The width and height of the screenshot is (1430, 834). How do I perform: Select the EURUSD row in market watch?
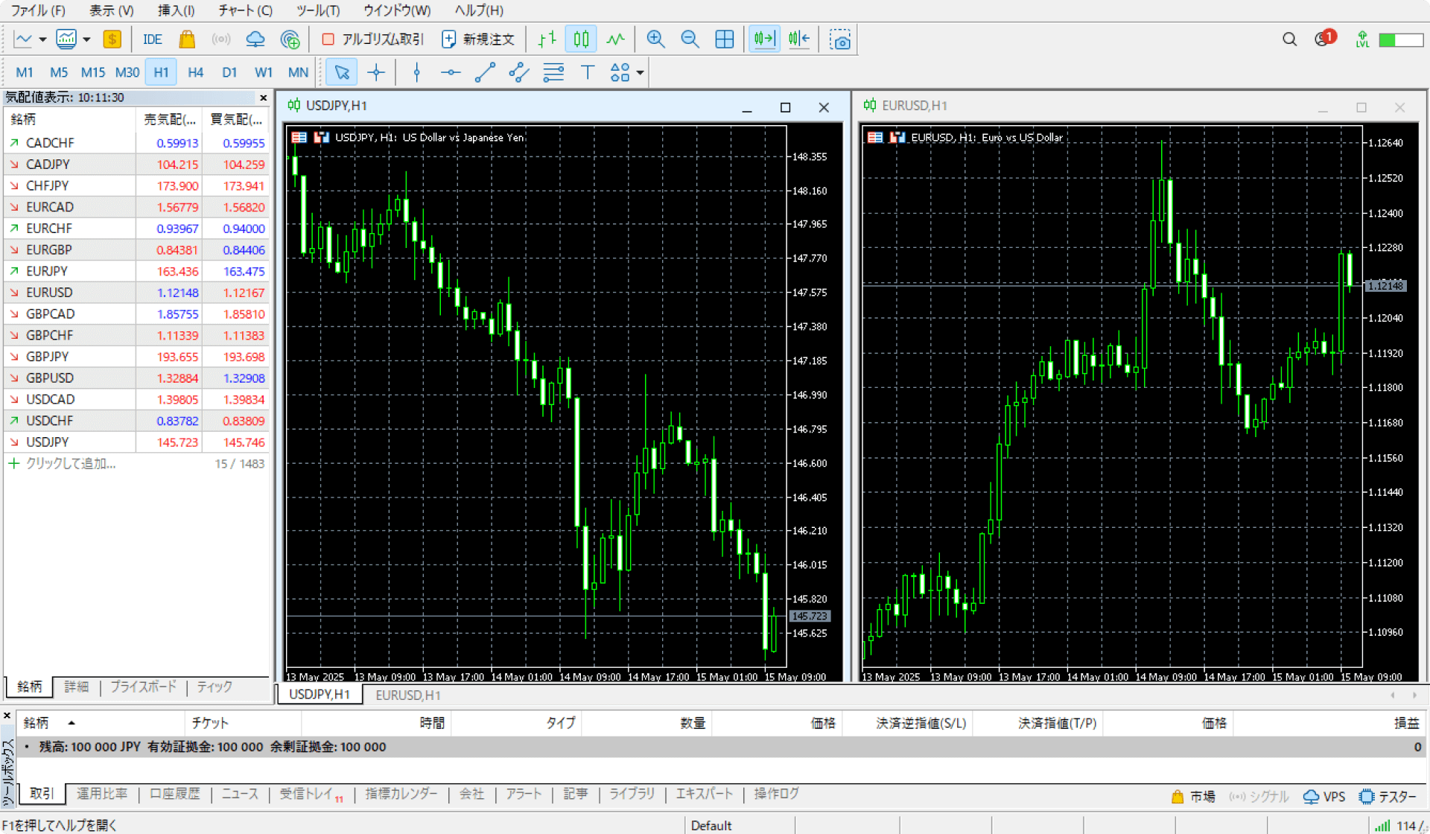50,293
